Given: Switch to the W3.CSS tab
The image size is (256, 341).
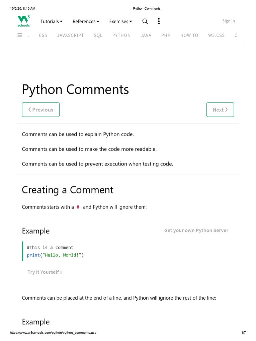Looking at the screenshot, I should (216, 35).
